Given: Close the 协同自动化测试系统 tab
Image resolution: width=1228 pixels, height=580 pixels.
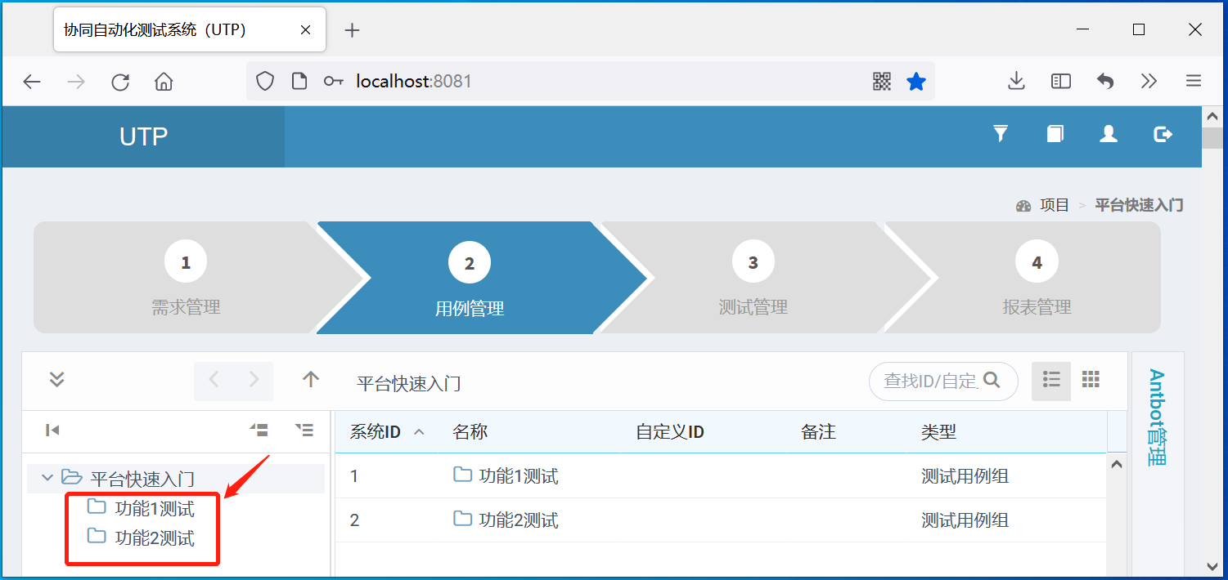Looking at the screenshot, I should point(305,30).
